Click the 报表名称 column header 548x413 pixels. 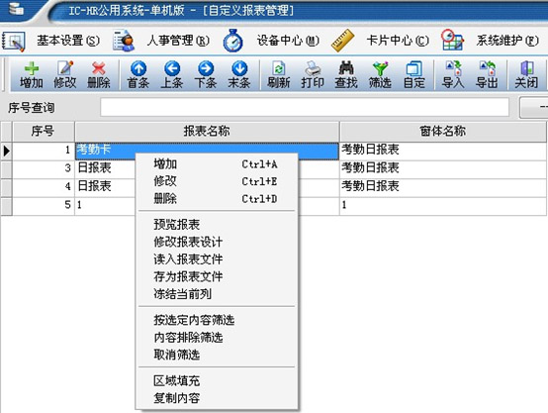(x=207, y=132)
